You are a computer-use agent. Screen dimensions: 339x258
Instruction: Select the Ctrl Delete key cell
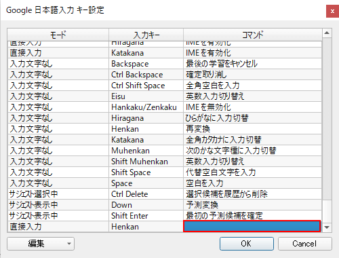click(146, 194)
